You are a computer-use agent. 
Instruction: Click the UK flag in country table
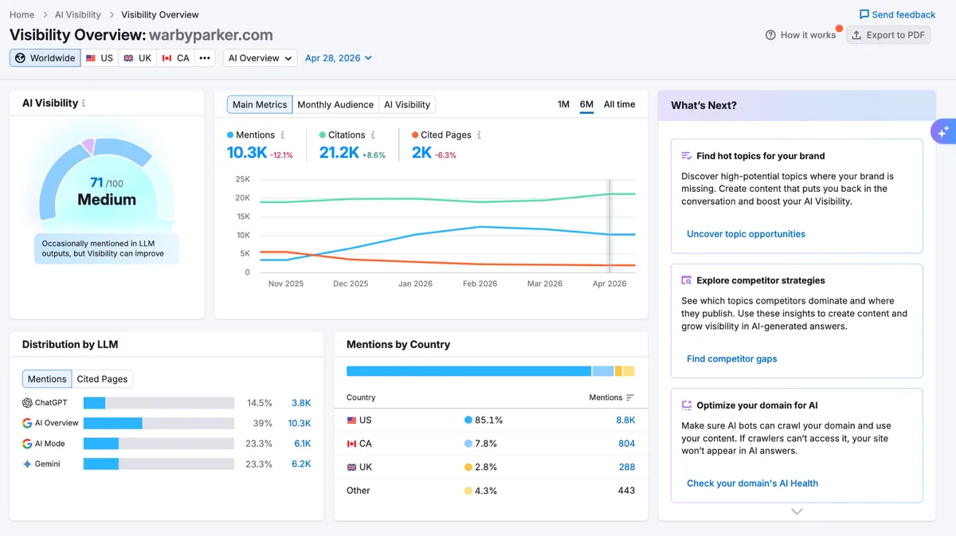[352, 467]
